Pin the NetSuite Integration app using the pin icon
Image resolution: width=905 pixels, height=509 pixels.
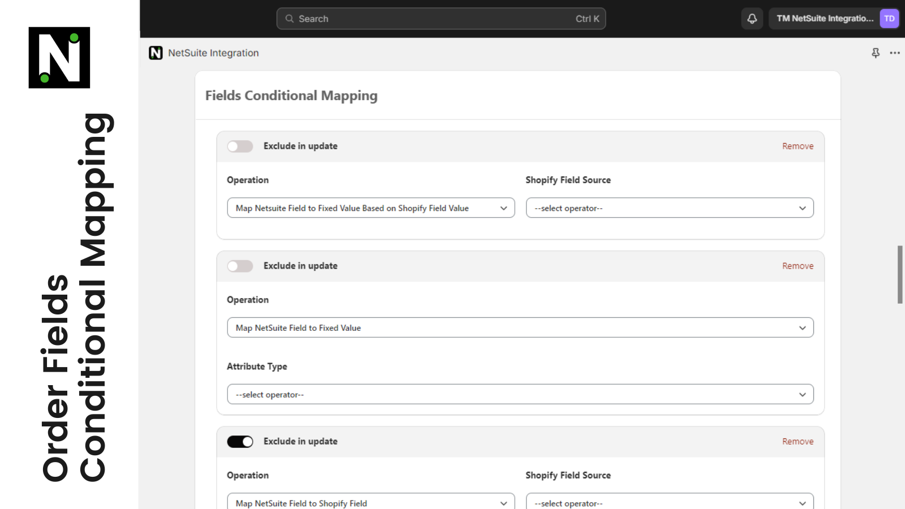pos(875,53)
